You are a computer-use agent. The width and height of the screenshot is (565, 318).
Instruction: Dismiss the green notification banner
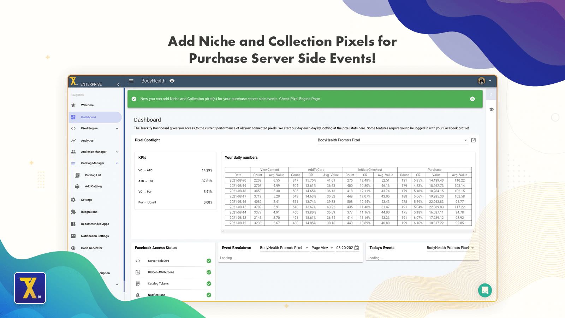coord(472,99)
